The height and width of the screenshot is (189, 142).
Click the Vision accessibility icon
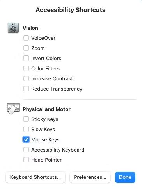click(13, 28)
